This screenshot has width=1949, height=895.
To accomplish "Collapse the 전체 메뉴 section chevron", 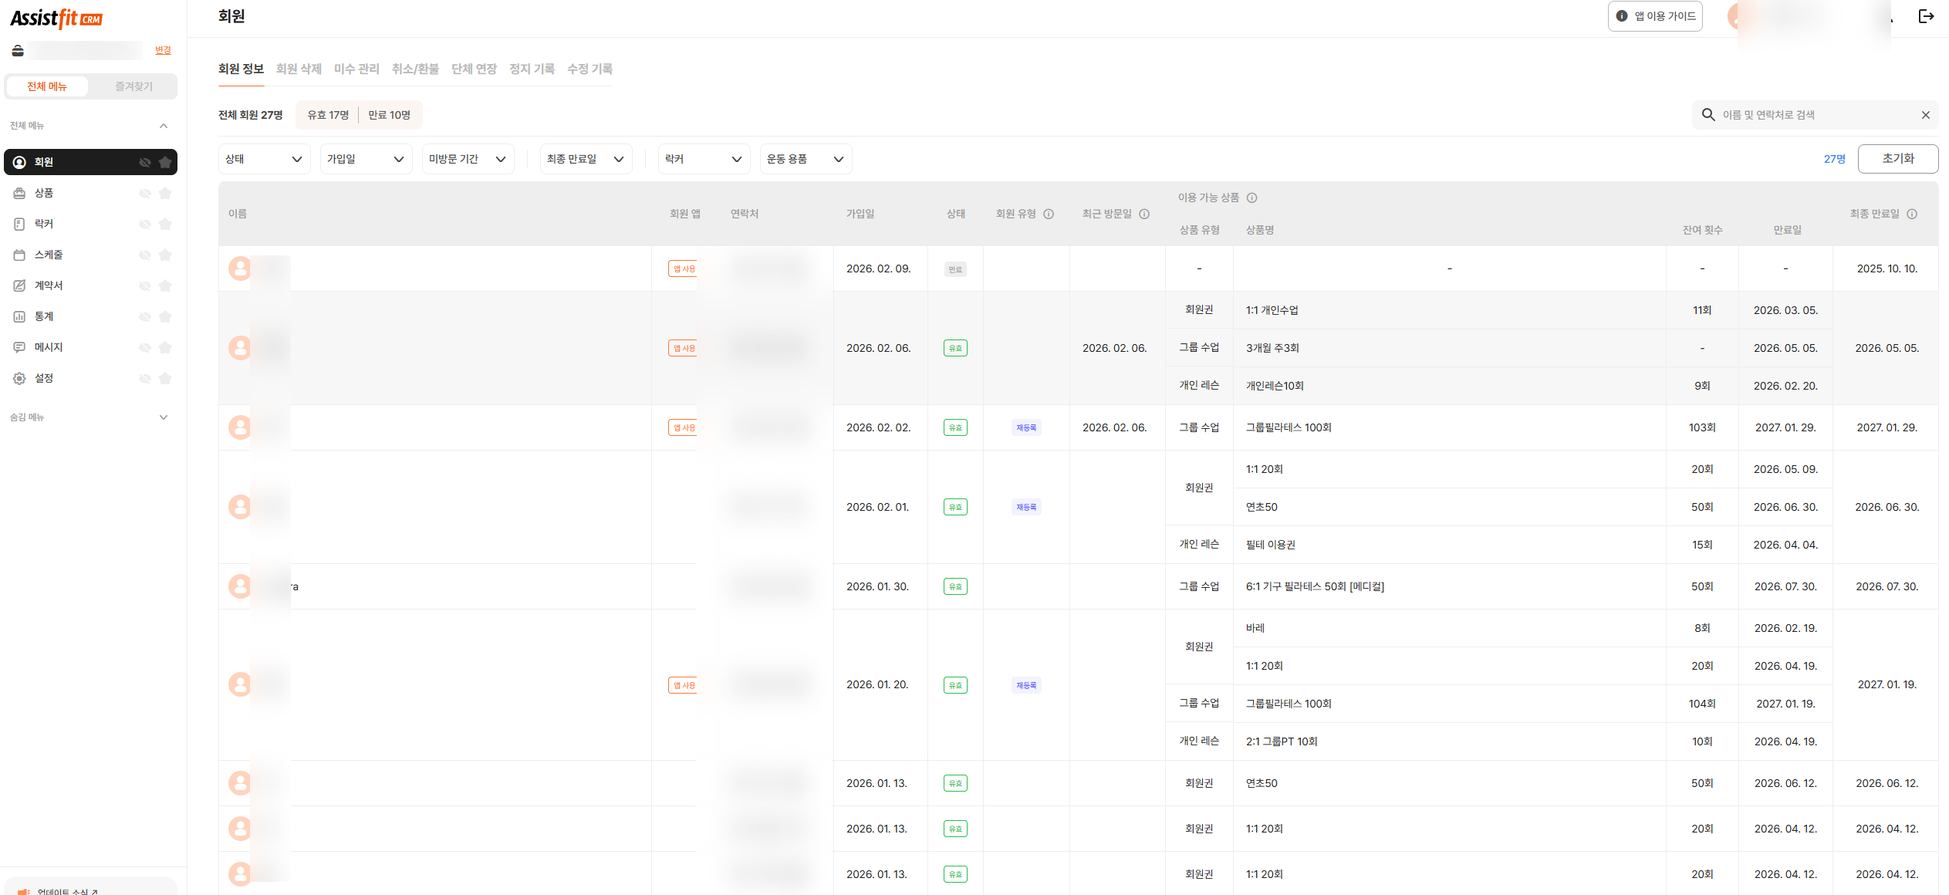I will [x=164, y=125].
